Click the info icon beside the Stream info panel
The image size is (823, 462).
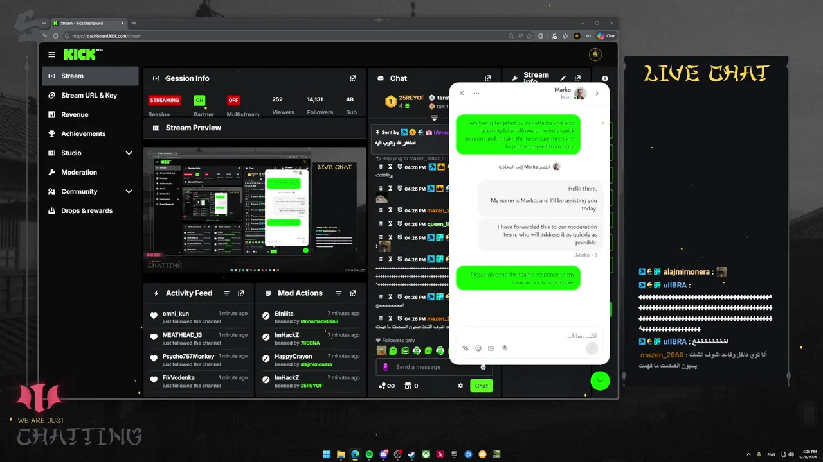pyautogui.click(x=604, y=78)
